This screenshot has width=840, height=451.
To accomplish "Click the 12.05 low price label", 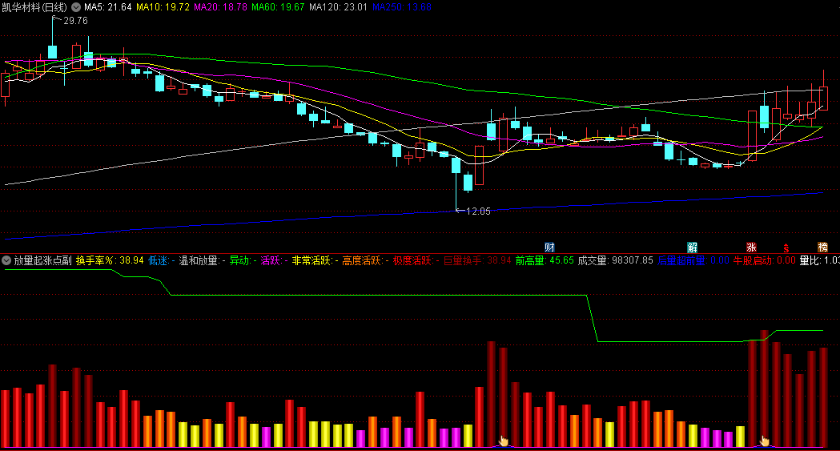I will (x=478, y=211).
